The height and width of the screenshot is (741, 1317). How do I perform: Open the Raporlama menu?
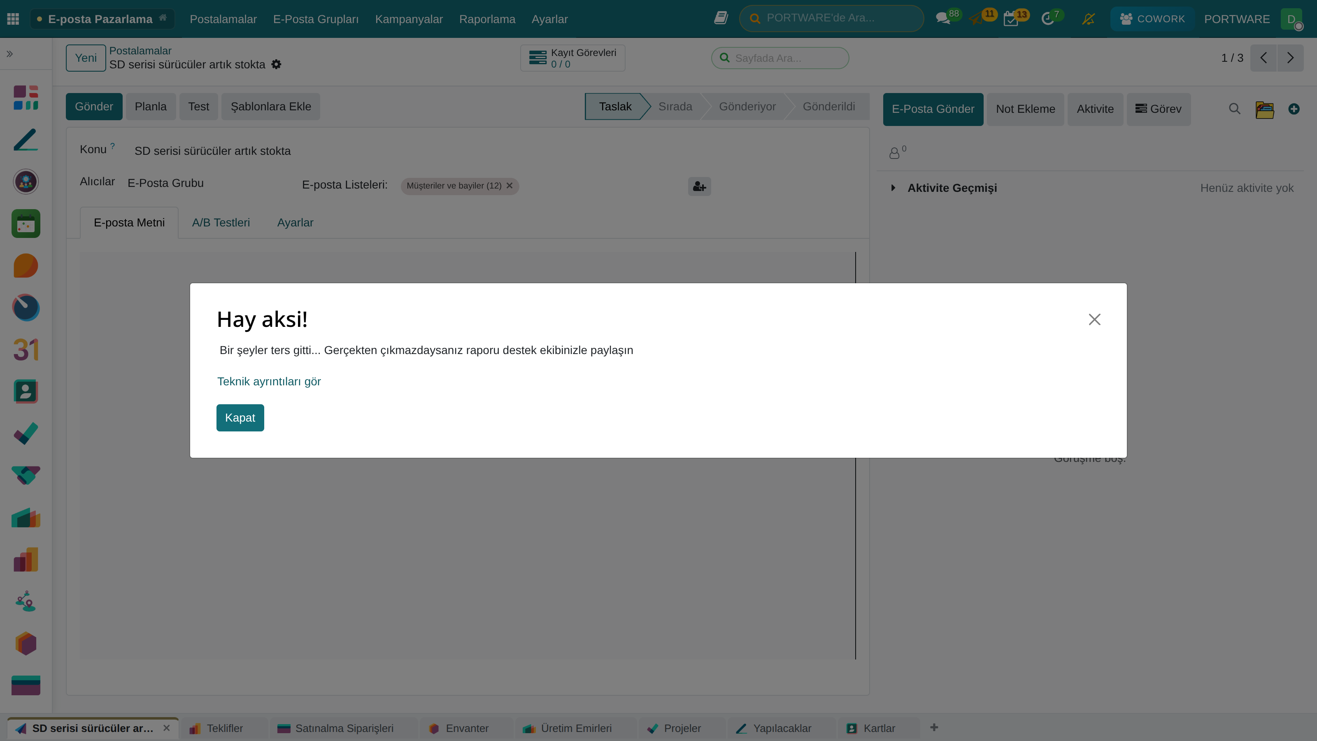(487, 19)
